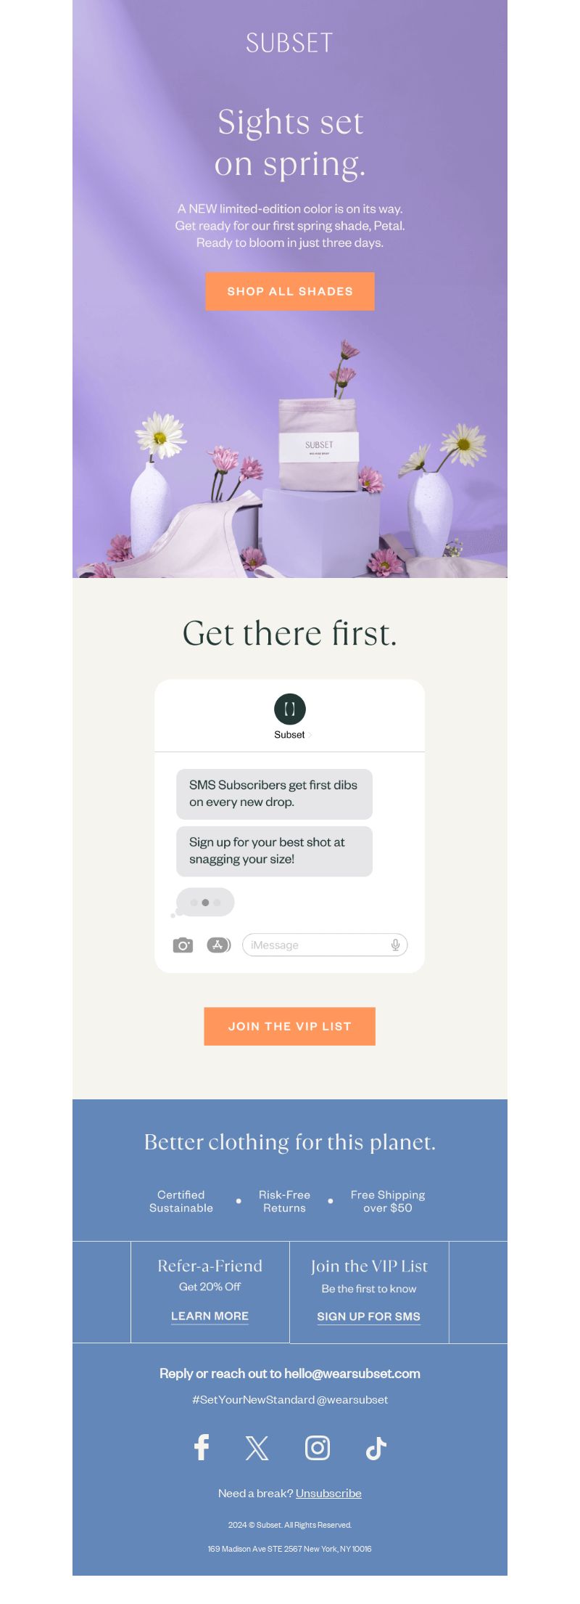Click the Unsubscribe link
Viewport: 580px width, 1604px height.
(x=328, y=1493)
